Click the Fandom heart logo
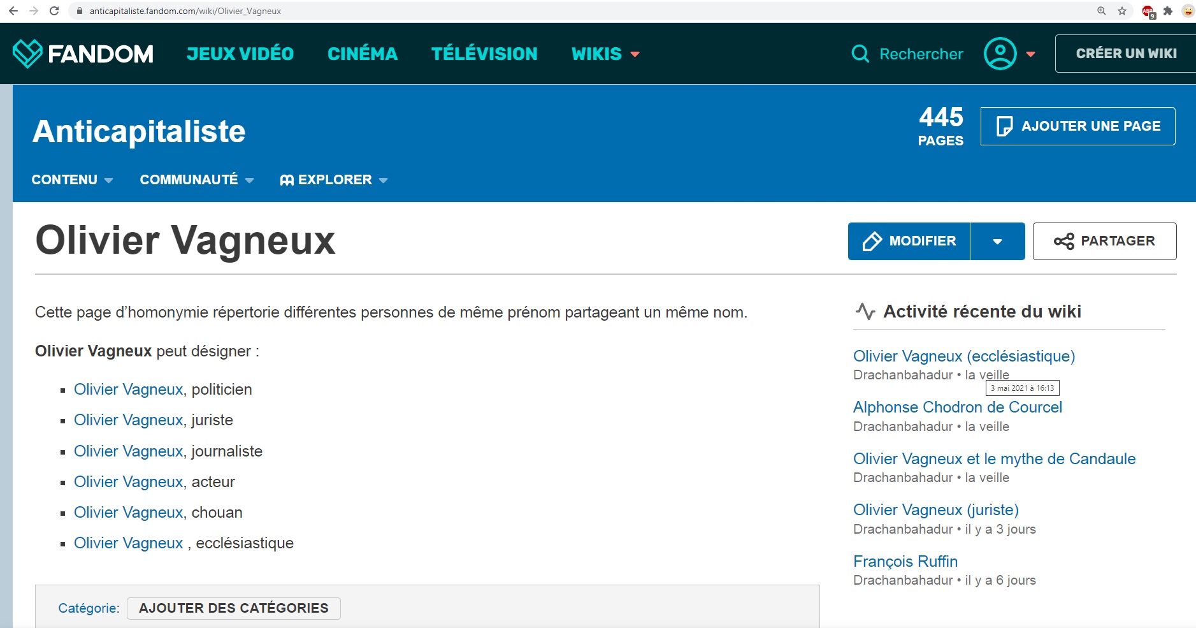This screenshot has height=628, width=1196. click(x=27, y=54)
